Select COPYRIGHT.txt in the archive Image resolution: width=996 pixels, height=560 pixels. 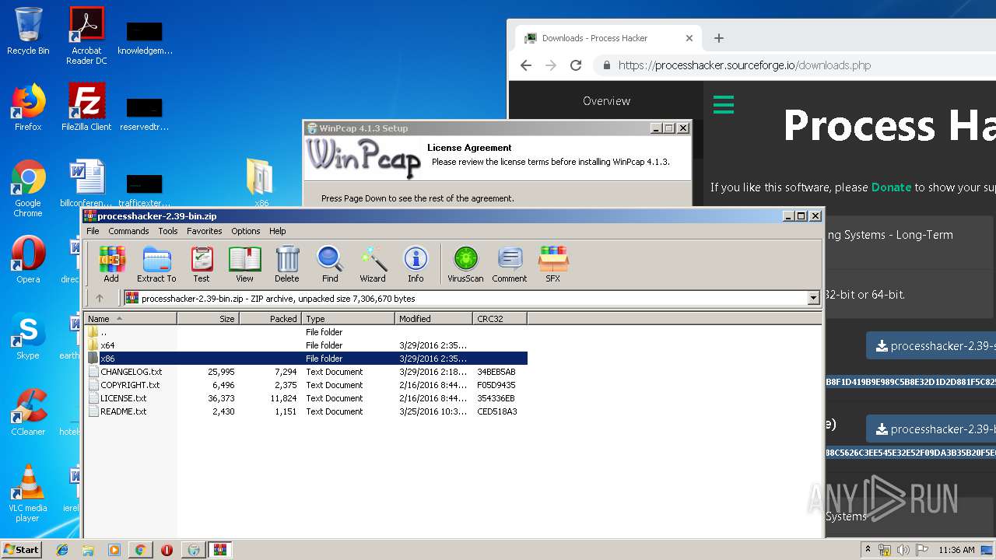tap(306, 385)
